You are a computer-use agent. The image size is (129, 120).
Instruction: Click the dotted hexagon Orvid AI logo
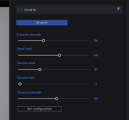point(20,10)
